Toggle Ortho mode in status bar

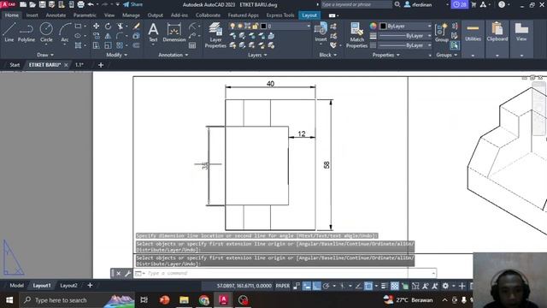pyautogui.click(x=316, y=286)
